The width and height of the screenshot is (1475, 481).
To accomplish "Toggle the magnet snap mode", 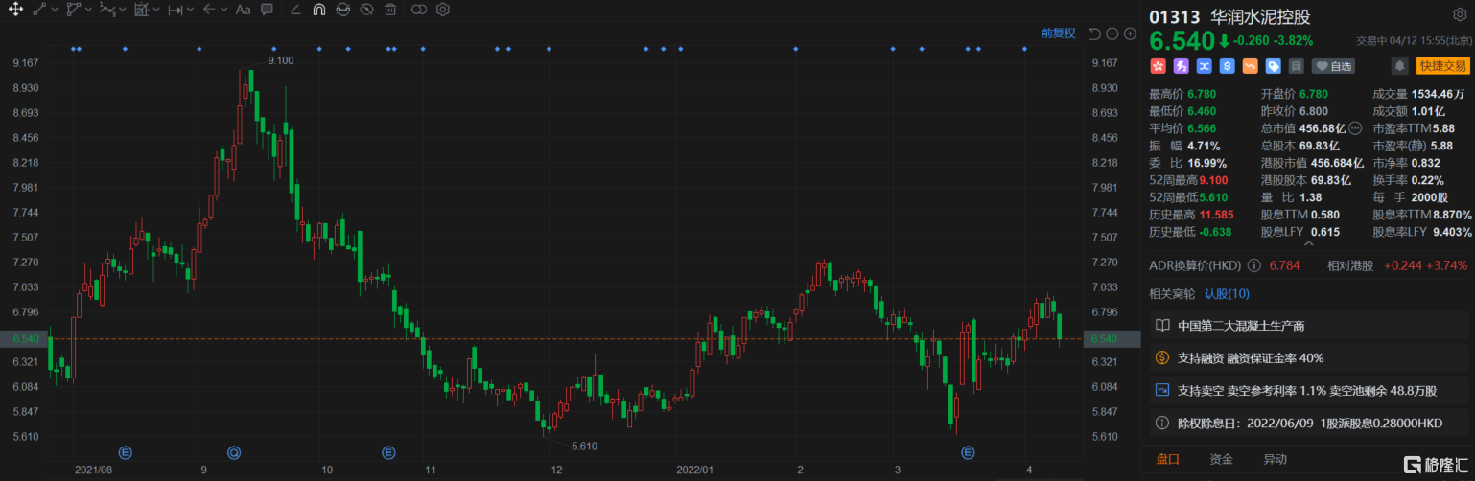I will click(x=318, y=10).
